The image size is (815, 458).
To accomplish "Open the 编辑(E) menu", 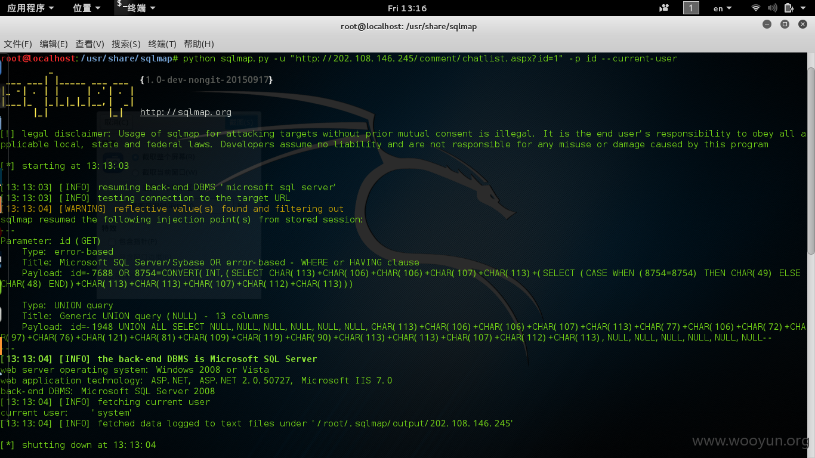I will point(54,44).
